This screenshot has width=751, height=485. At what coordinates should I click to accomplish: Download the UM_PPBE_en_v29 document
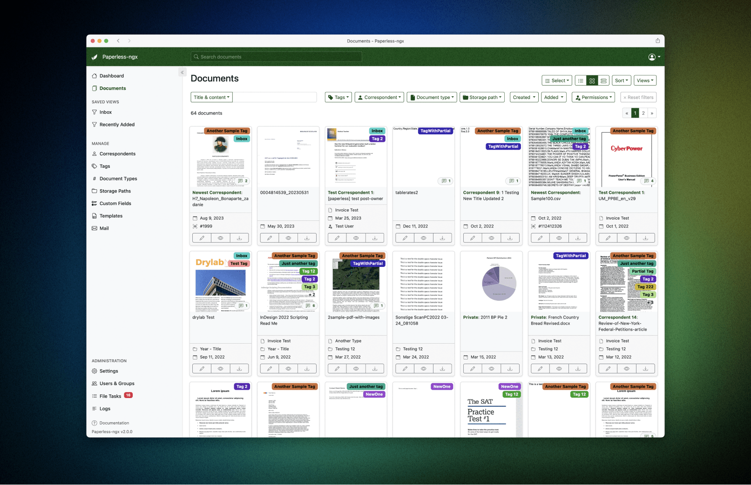(x=645, y=238)
